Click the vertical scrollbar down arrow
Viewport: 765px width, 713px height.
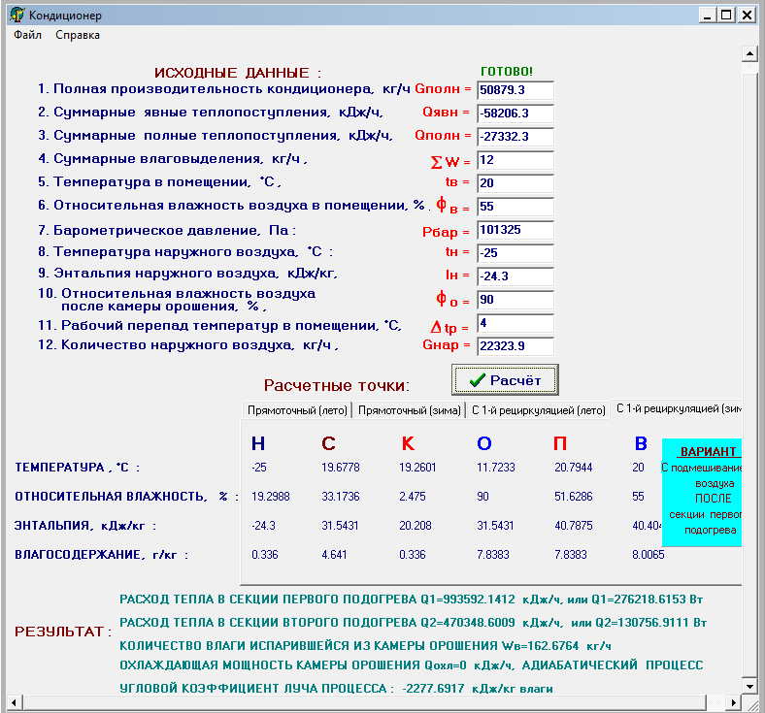tap(749, 687)
